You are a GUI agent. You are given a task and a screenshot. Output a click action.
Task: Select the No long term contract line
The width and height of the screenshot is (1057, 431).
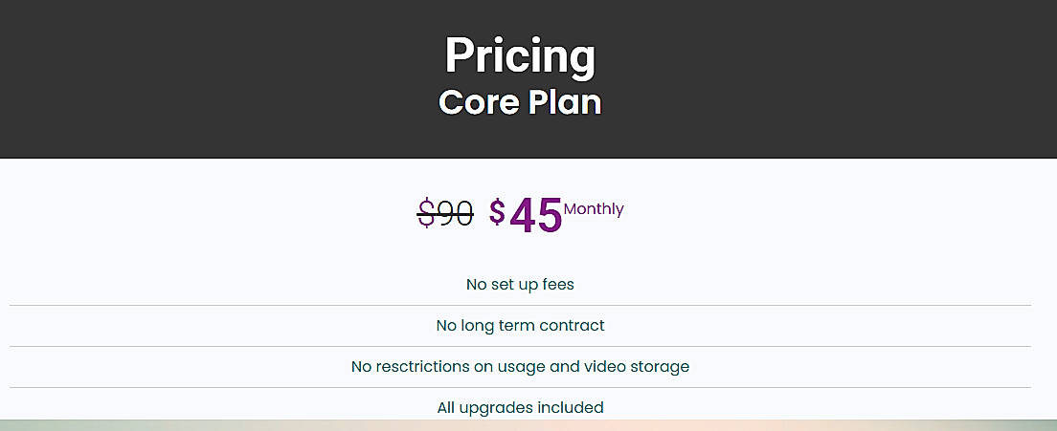[x=520, y=325]
